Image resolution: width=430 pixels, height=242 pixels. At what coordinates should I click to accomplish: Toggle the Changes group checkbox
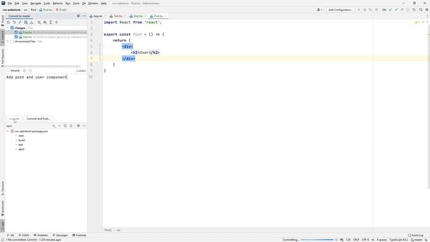pos(12,28)
